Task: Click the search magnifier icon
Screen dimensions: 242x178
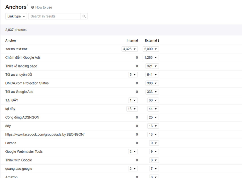Action: [84, 16]
